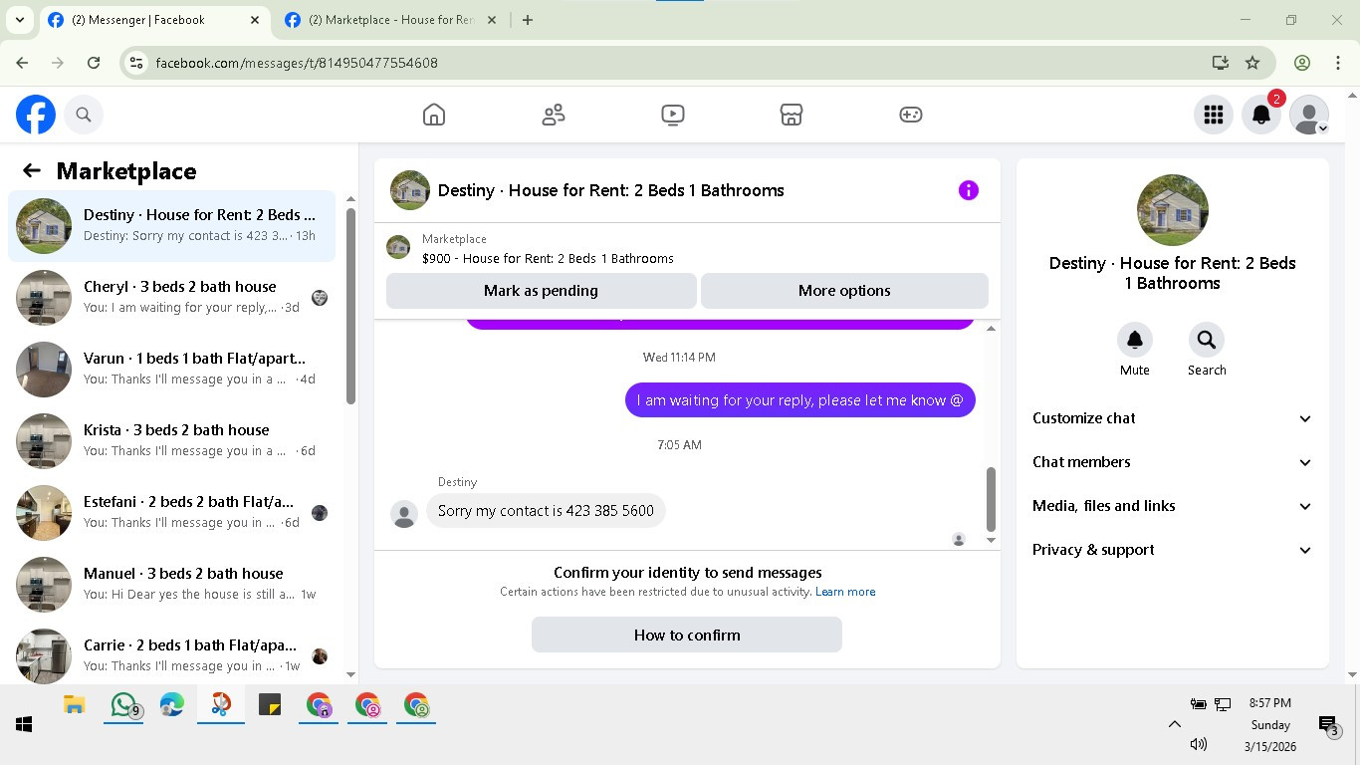Click the browser back arrow
The image size is (1360, 765).
click(x=22, y=63)
